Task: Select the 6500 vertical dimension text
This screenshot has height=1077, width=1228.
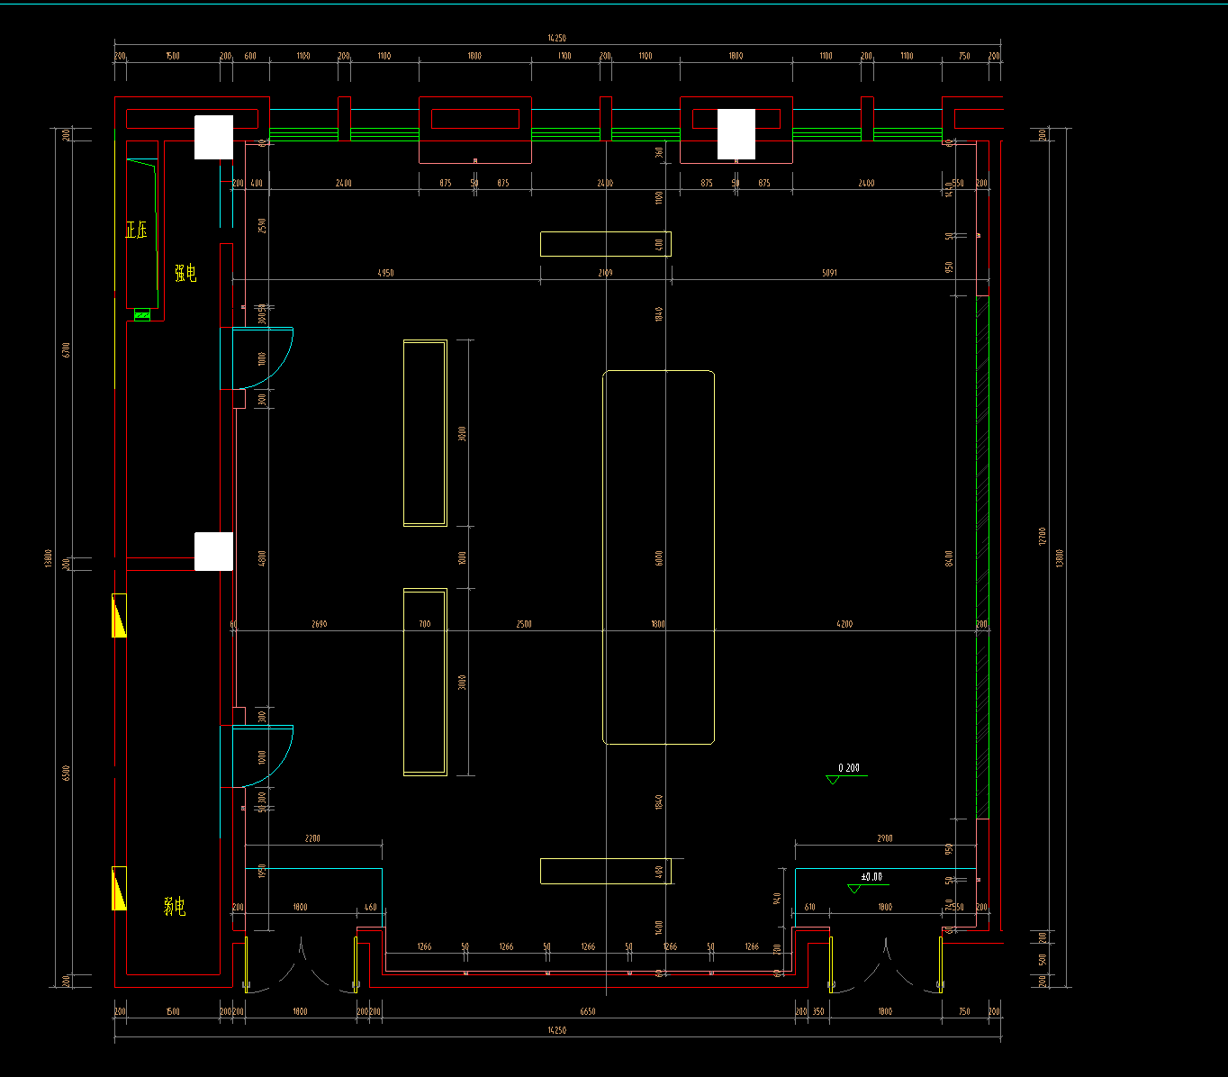Action: coord(66,774)
